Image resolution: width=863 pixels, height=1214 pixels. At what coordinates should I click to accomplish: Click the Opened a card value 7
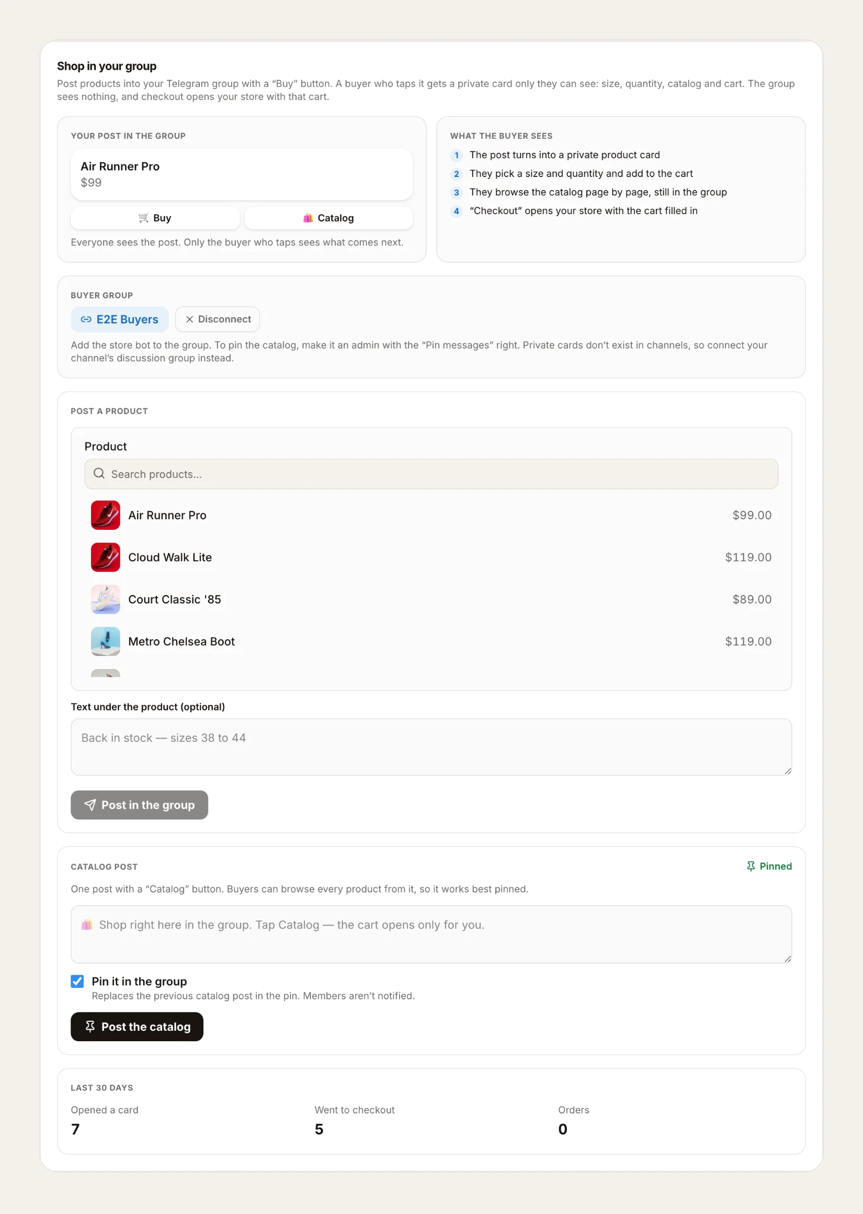point(75,1128)
